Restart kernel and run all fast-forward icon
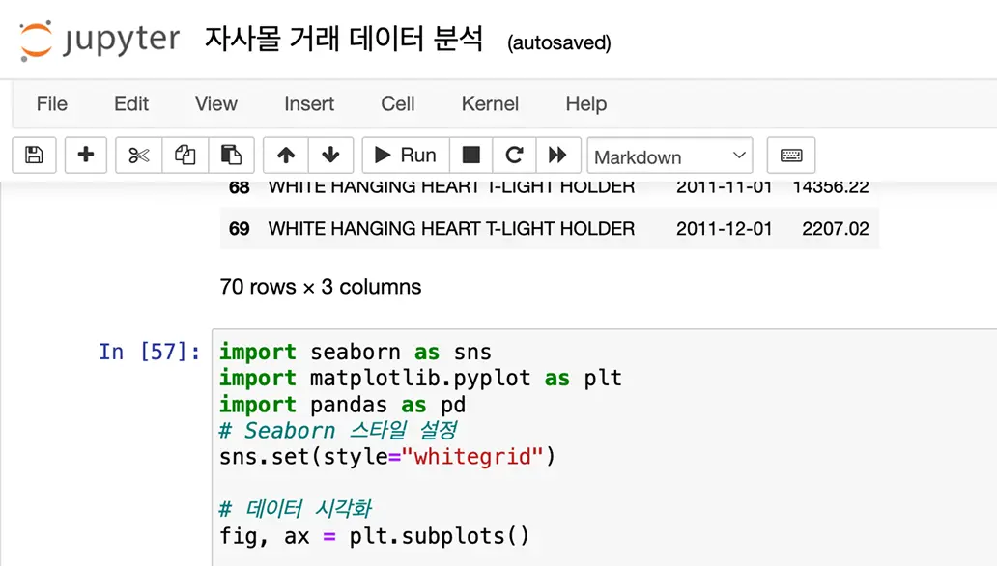 [557, 156]
